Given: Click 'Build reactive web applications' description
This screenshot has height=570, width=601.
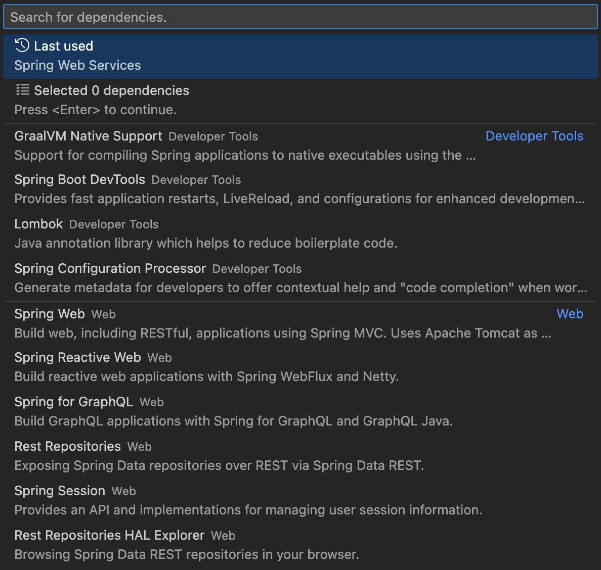Looking at the screenshot, I should point(206,377).
